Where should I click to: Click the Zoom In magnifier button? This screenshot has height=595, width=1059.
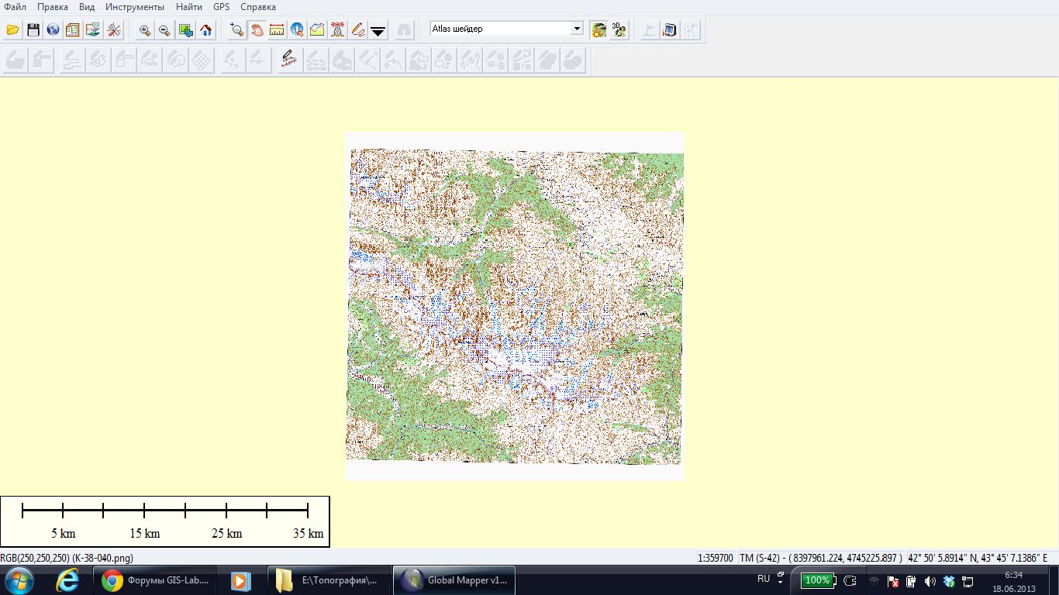(x=145, y=30)
